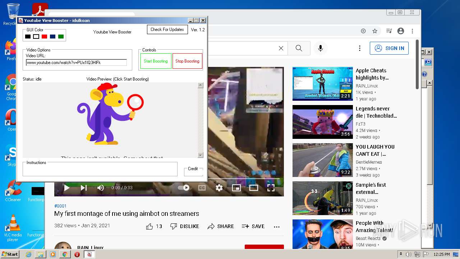
Task: Click the preview pane scroll up arrow
Action: pyautogui.click(x=201, y=85)
